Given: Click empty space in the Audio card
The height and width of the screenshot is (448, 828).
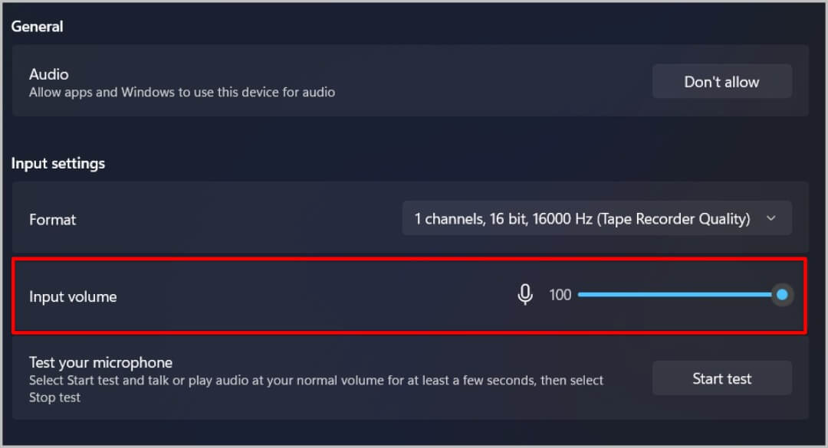Looking at the screenshot, I should 491,80.
